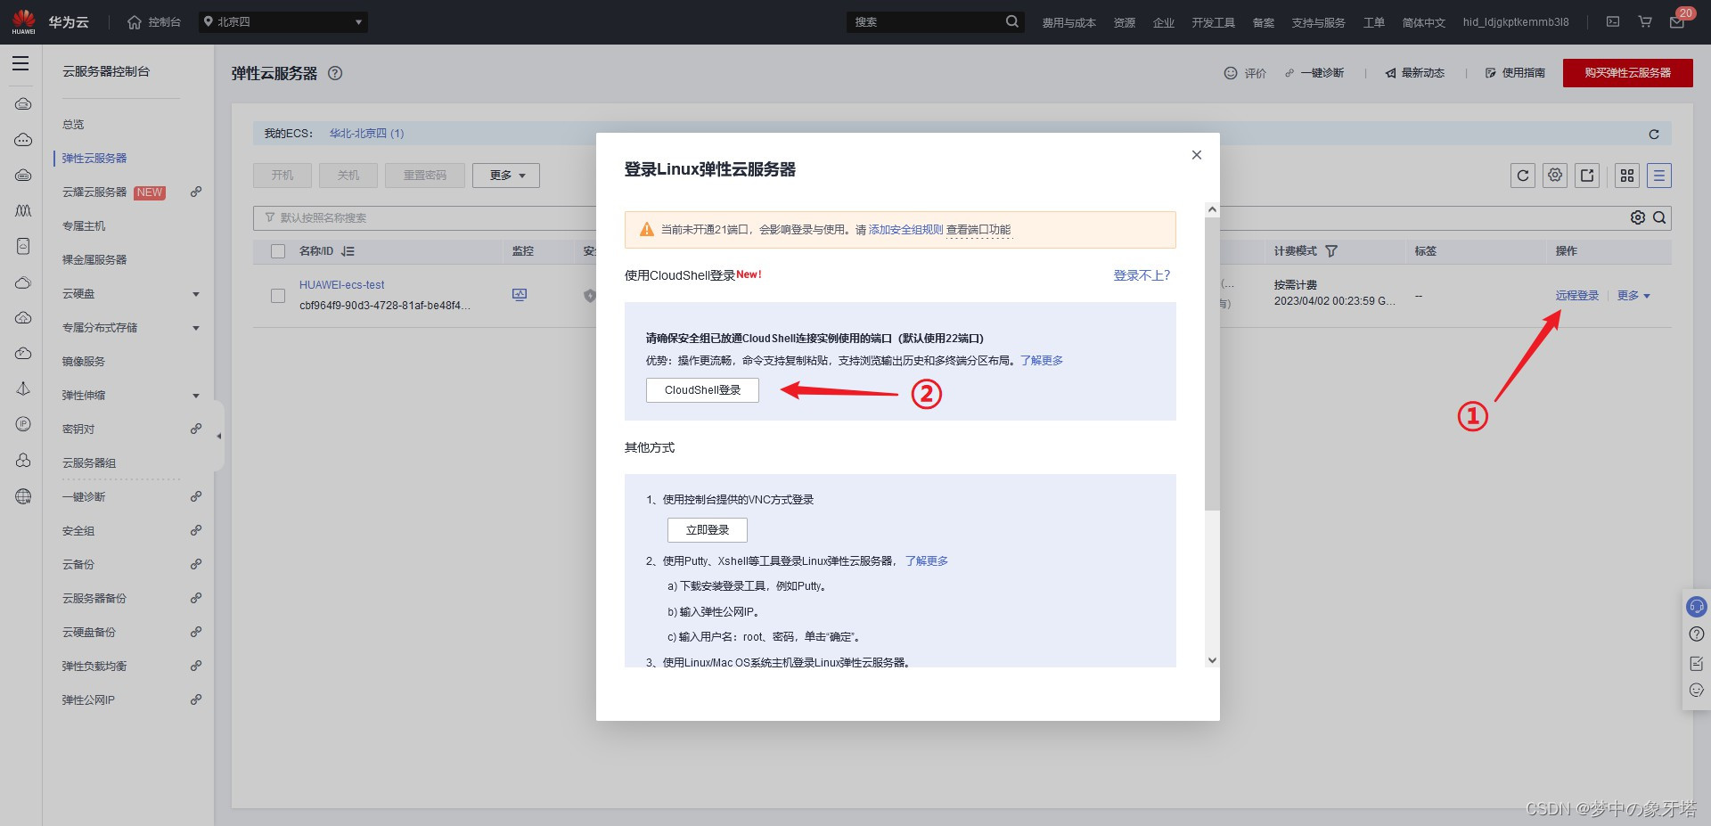Check the HUAWEI-ecs-test row checkbox

point(278,296)
